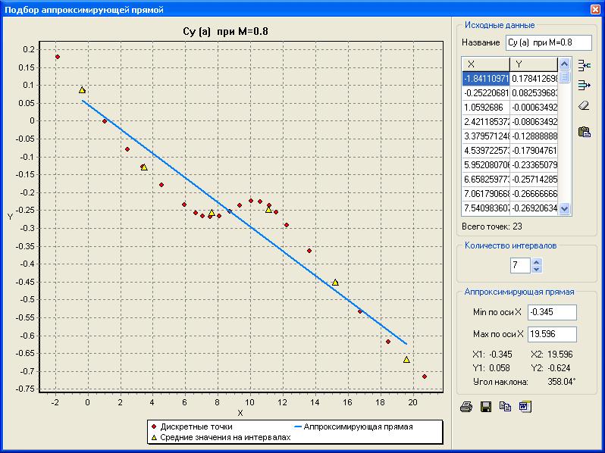
Task: Export to Word with the W icon
Action: coord(525,406)
